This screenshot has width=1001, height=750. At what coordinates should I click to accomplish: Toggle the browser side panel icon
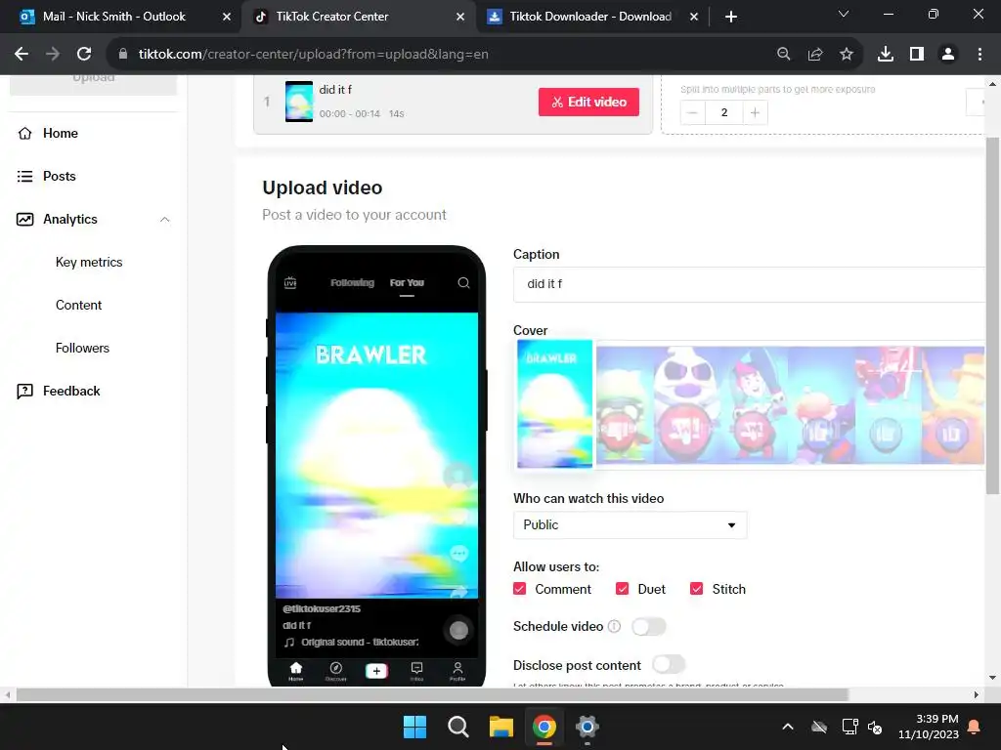pyautogui.click(x=917, y=55)
